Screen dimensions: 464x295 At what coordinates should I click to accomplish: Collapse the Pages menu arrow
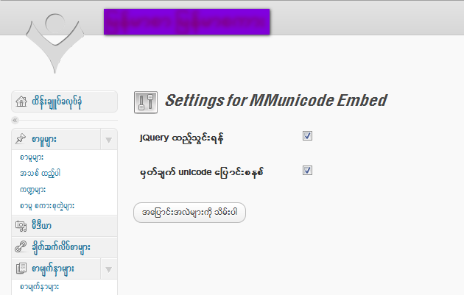coord(108,269)
